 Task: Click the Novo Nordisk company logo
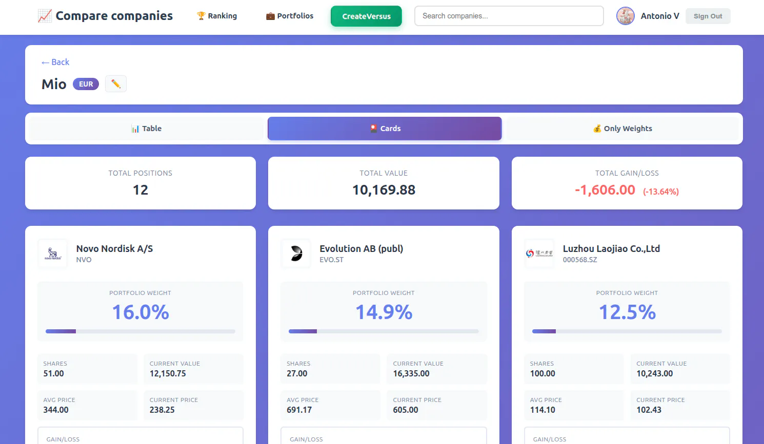[x=53, y=253]
